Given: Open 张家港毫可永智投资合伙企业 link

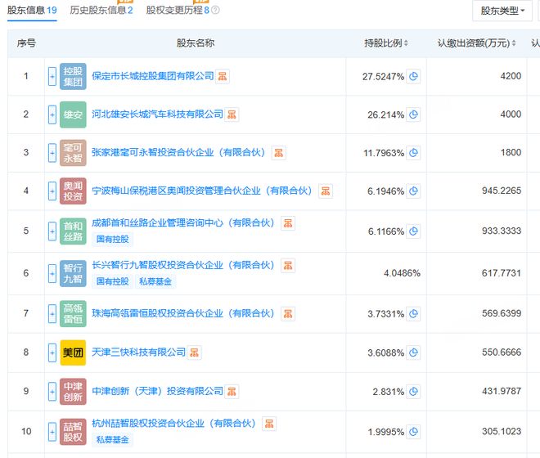Looking at the screenshot, I should click(178, 153).
